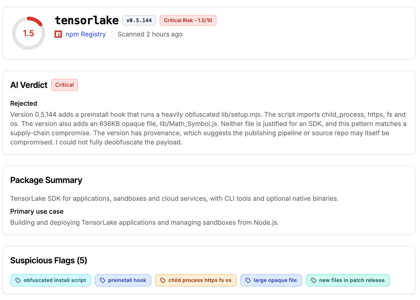Click the npm logo icon

(x=58, y=34)
